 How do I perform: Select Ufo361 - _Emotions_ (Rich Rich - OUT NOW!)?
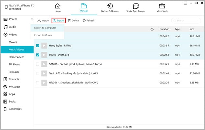point(74,83)
